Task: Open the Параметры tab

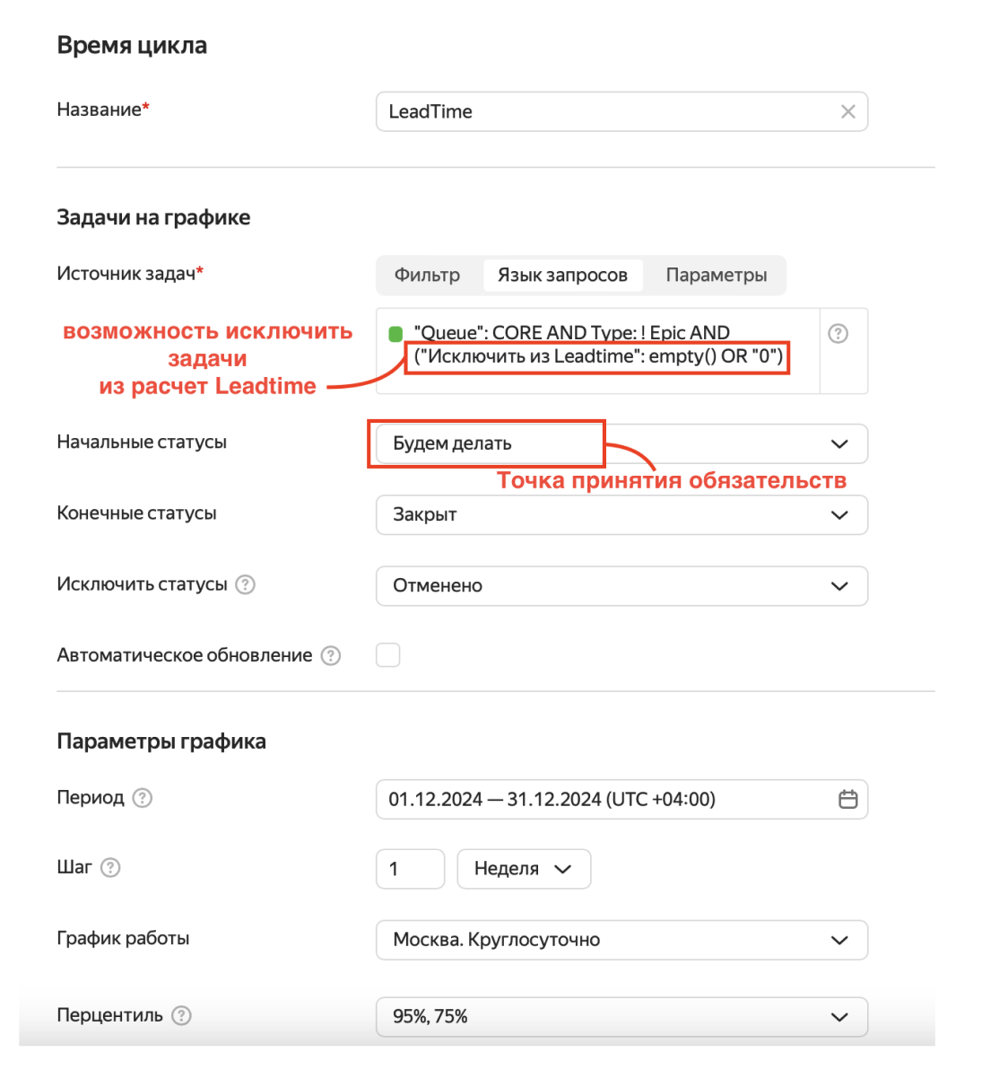Action: click(715, 275)
